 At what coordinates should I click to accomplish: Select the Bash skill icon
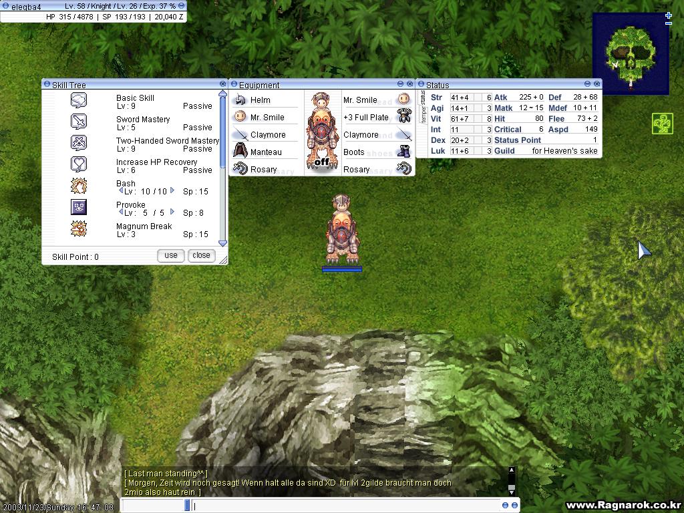79,186
